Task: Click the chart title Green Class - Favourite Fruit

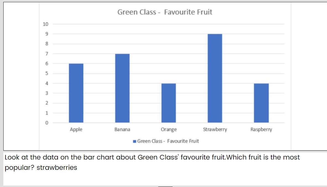Action: pos(165,12)
